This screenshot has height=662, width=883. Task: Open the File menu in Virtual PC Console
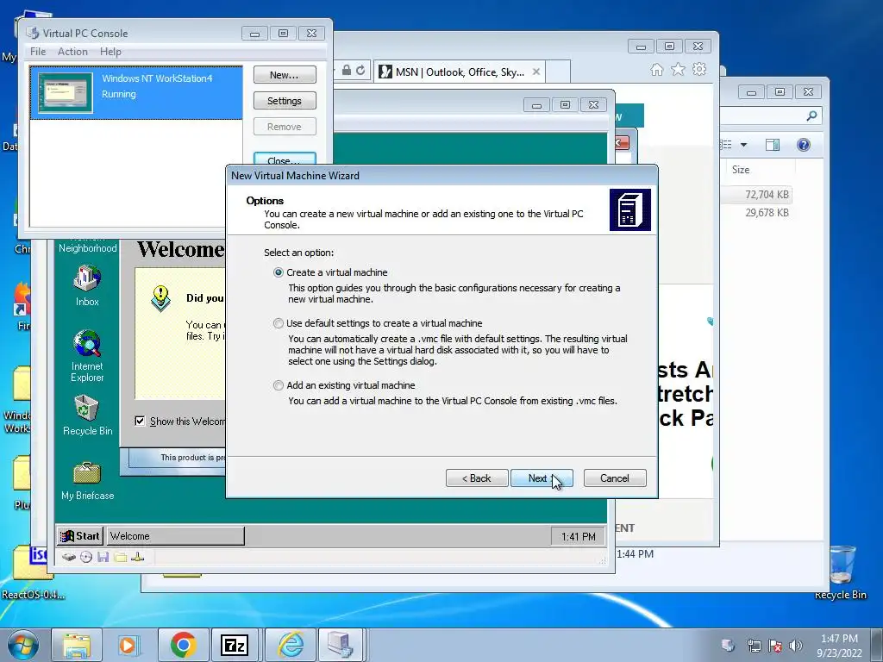[38, 51]
